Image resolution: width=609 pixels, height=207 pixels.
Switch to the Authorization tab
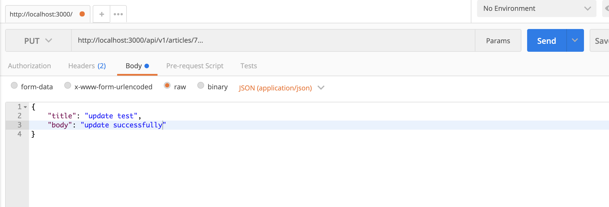click(30, 66)
